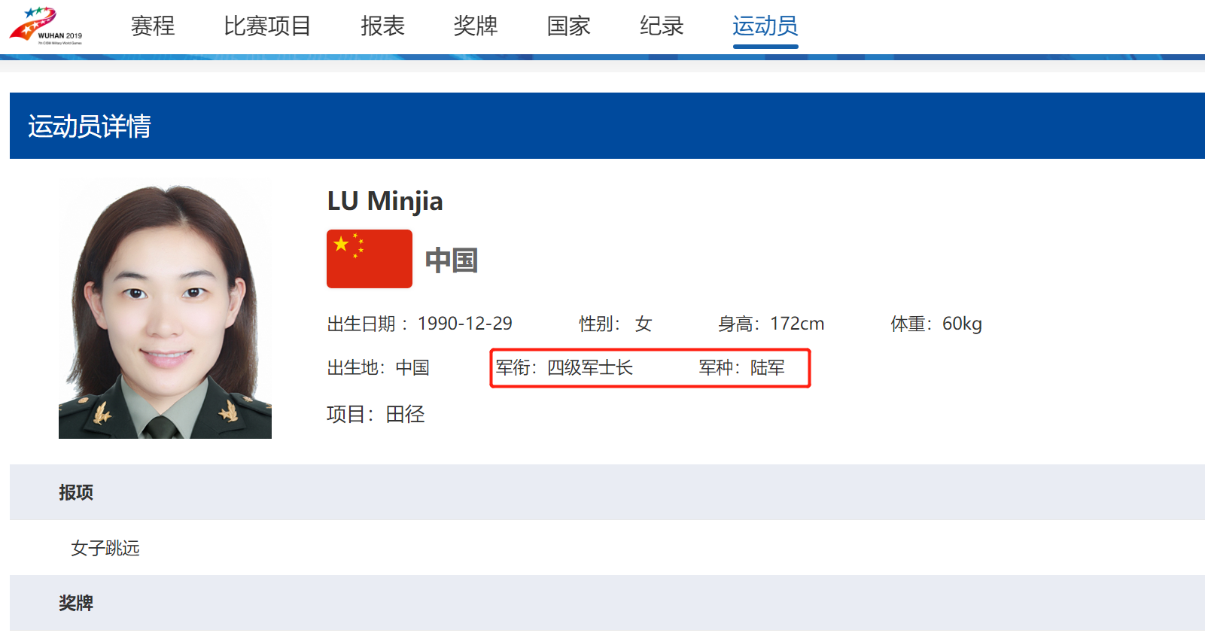Open the 报表 reports tab
1205x642 pixels.
[x=382, y=26]
